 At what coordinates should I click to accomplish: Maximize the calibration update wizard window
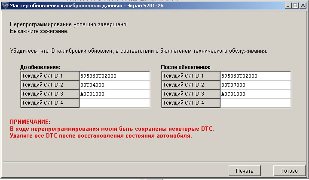click(295, 6)
